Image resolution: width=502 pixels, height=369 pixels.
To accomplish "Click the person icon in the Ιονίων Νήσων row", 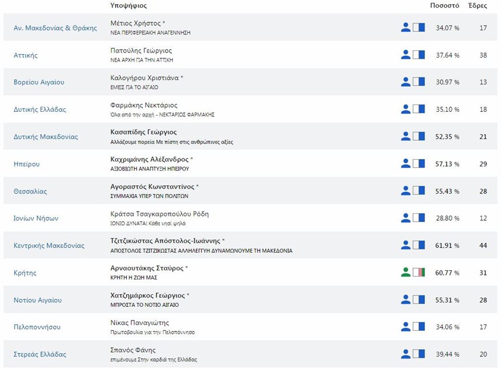I will click(406, 218).
